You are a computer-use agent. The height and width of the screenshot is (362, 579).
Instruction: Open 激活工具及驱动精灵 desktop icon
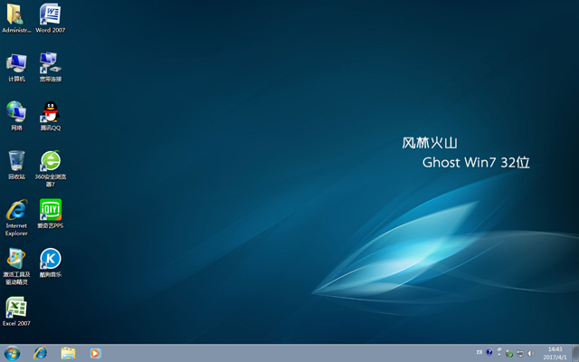(x=16, y=259)
